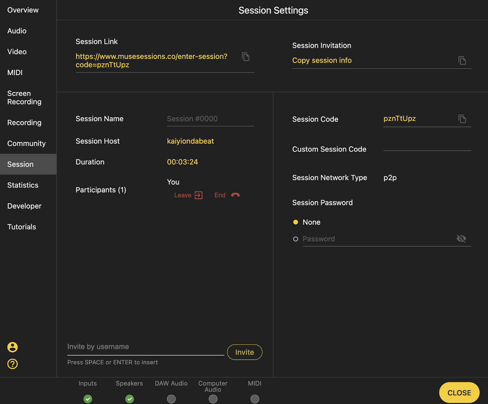Click the DAW Audio label

coord(171,383)
